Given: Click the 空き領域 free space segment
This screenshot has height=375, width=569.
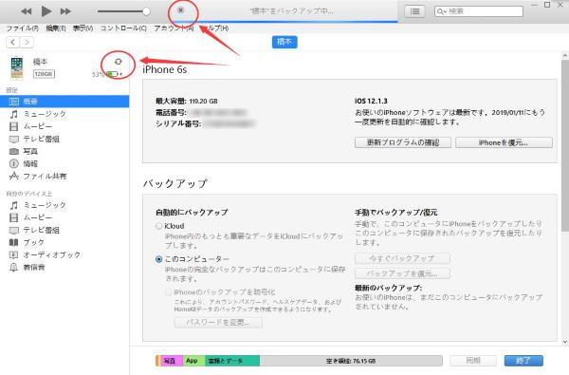Looking at the screenshot, I should [351, 361].
